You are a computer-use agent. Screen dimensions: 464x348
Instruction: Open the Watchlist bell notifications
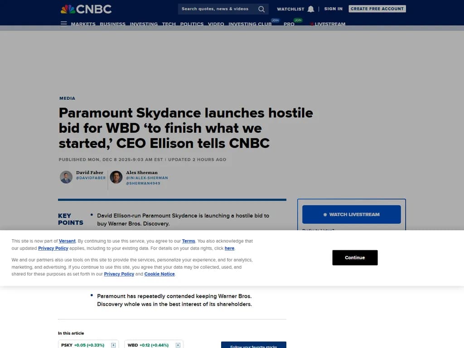(311, 9)
